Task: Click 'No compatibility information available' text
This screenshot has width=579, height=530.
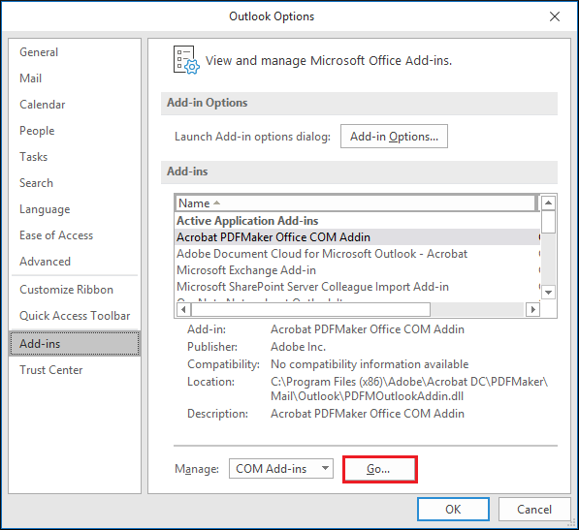Action: pos(370,364)
